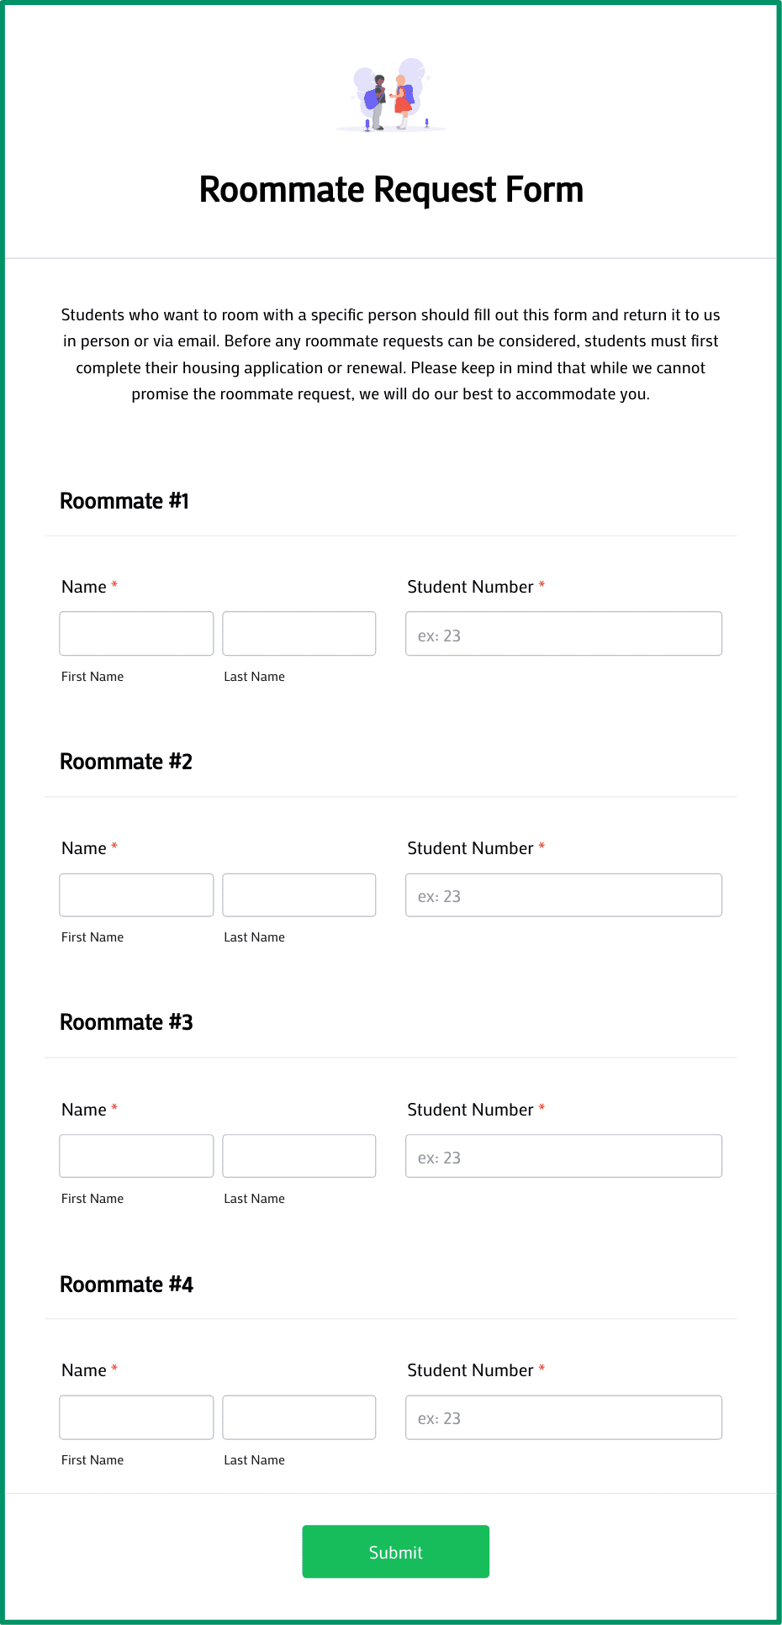Click the Roommate Request Form title

coord(391,189)
